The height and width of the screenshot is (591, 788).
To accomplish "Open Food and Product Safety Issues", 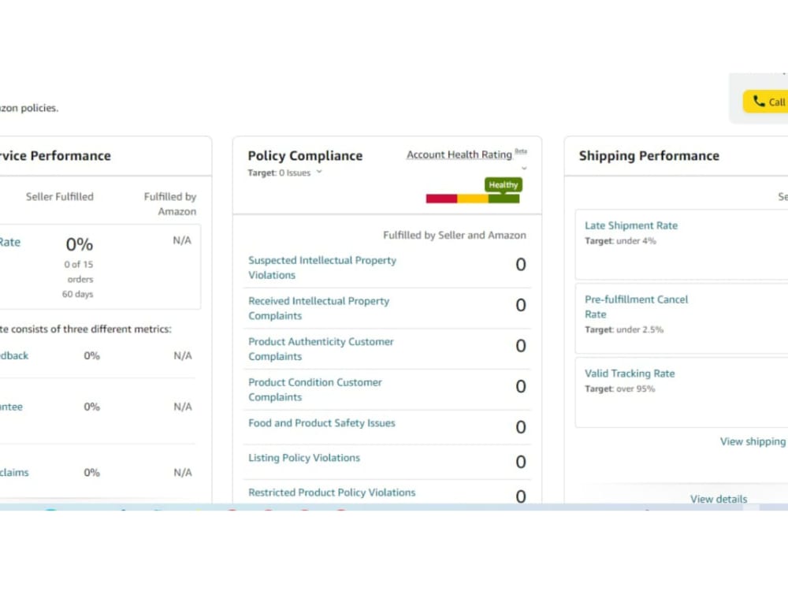I will [x=322, y=423].
